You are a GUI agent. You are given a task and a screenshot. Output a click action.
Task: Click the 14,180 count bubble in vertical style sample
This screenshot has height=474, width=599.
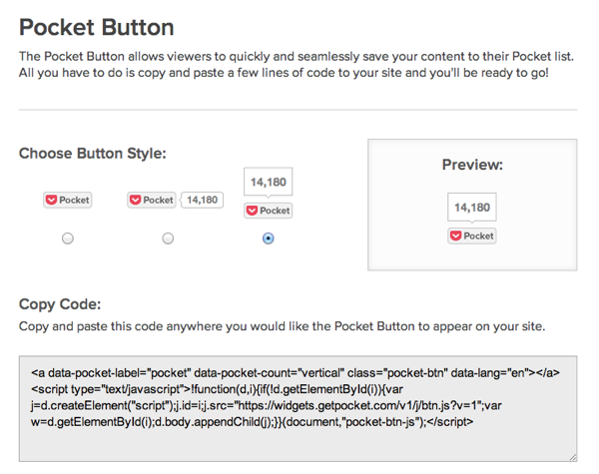coord(269,182)
